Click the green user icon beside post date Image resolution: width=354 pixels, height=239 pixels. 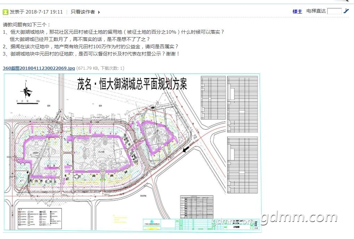(x=6, y=12)
